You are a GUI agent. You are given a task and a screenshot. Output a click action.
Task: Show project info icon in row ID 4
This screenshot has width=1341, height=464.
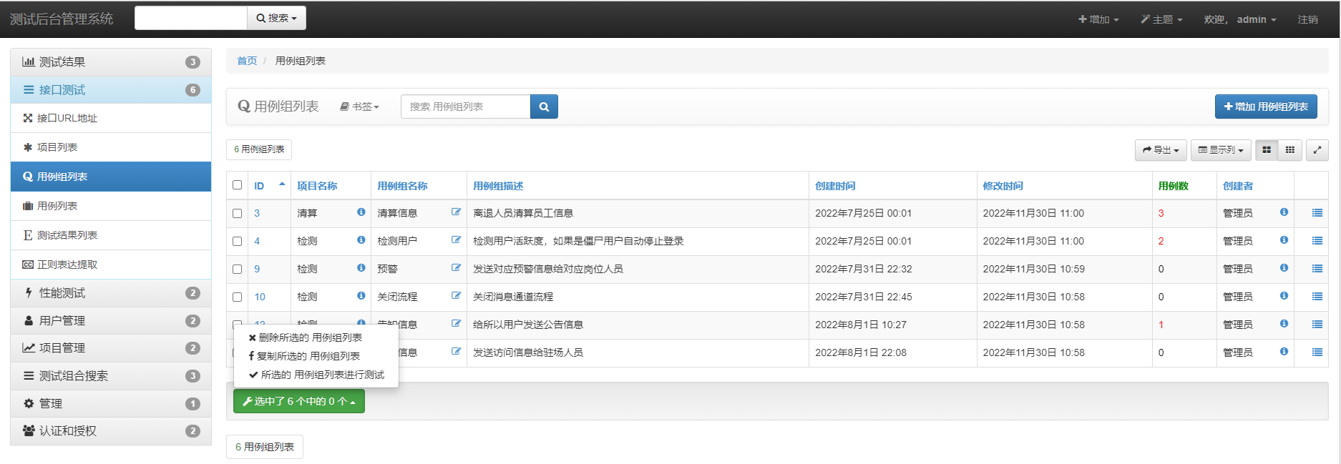361,240
